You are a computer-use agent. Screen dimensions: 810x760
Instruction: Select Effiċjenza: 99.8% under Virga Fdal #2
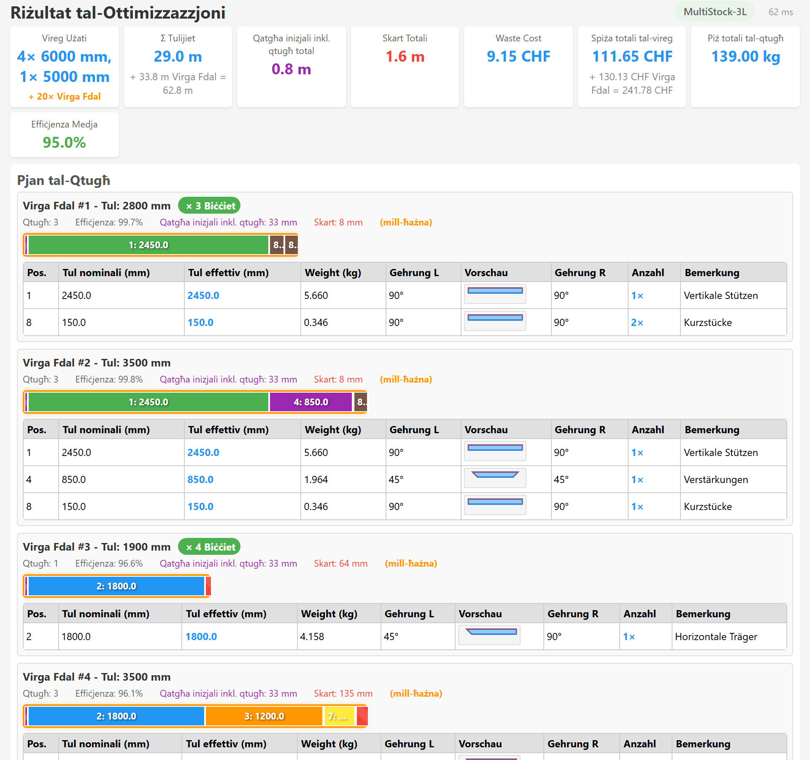tap(109, 379)
